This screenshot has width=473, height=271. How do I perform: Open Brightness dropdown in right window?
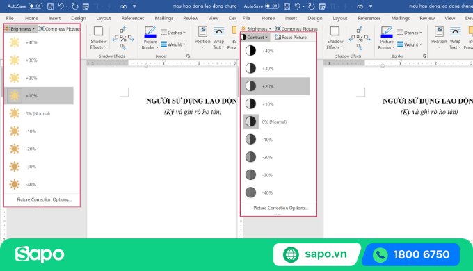tap(257, 29)
